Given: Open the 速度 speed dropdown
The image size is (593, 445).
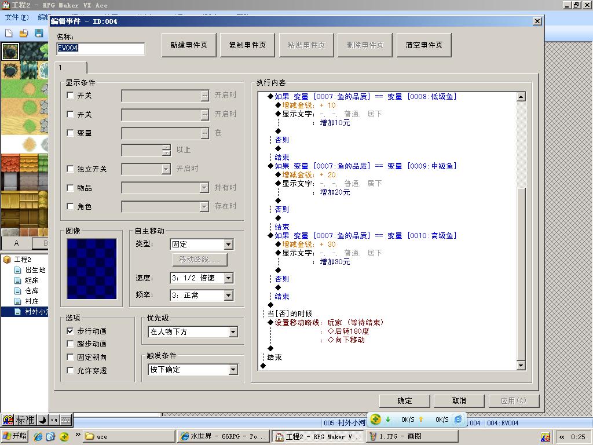Looking at the screenshot, I should [x=228, y=278].
